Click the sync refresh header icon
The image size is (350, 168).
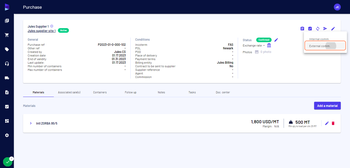(318, 29)
